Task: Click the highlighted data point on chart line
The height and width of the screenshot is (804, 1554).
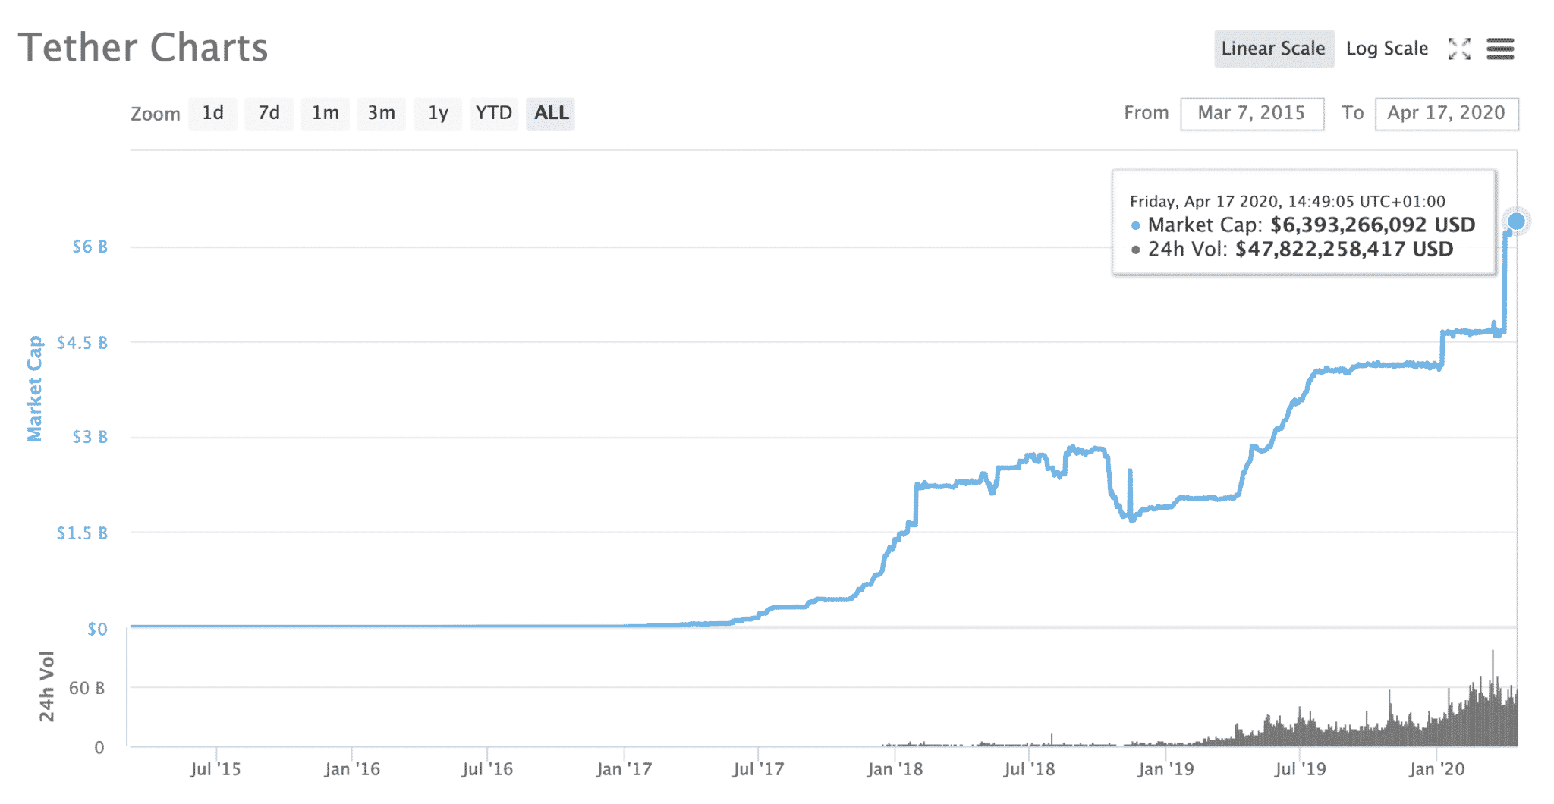Action: (1516, 221)
